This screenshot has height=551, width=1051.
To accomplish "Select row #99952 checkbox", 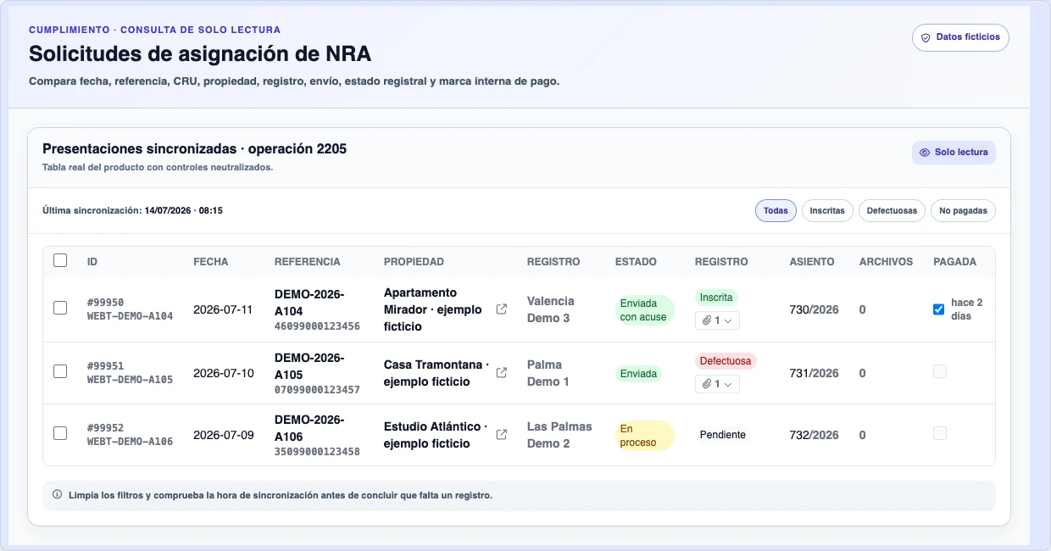I will 60,434.
